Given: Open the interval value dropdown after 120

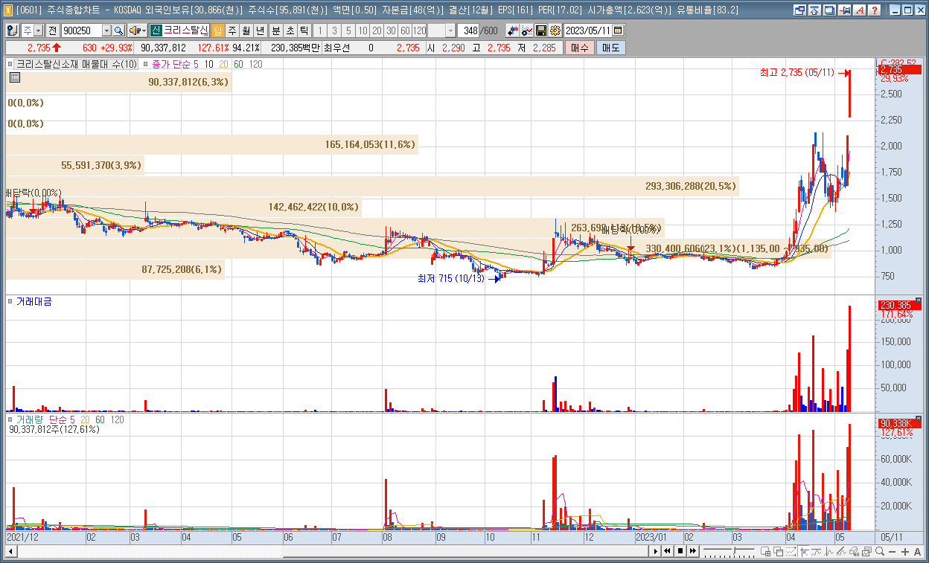Looking at the screenshot, I should pos(450,30).
